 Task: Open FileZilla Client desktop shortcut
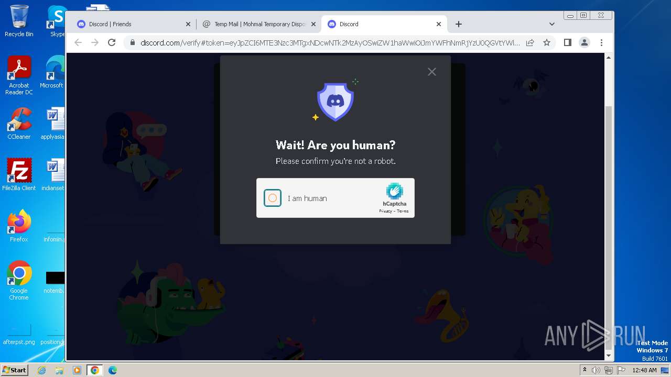point(19,174)
